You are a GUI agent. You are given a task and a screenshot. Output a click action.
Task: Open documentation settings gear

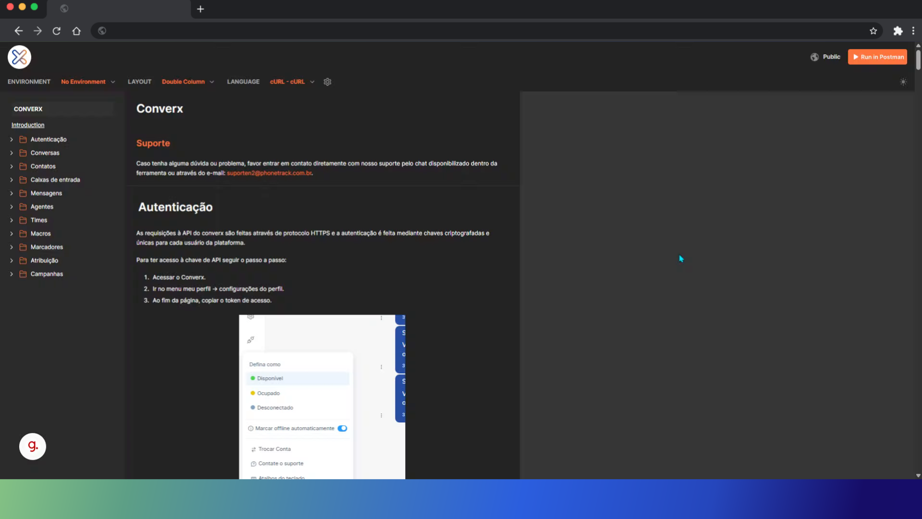[328, 82]
